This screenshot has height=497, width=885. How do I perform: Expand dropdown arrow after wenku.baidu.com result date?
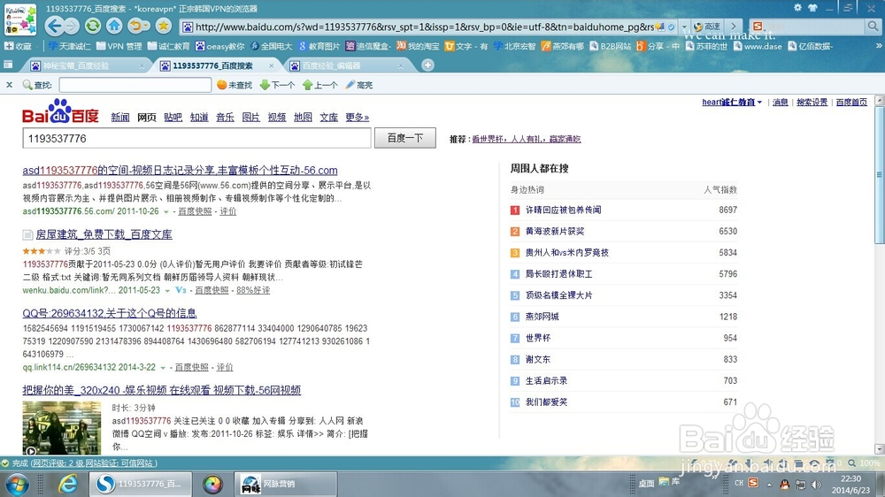(167, 291)
